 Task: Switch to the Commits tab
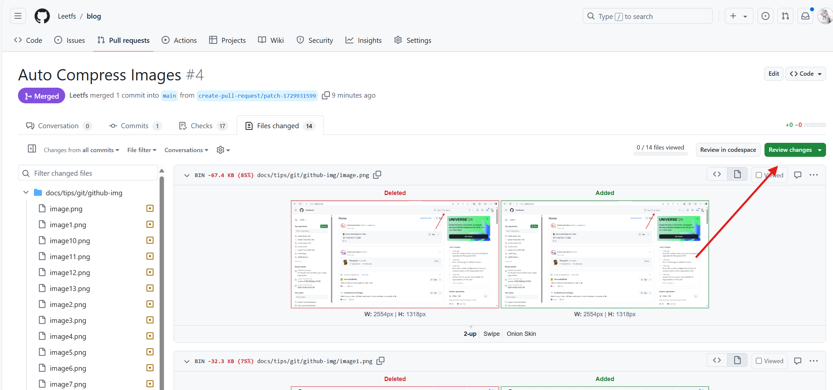pos(135,126)
